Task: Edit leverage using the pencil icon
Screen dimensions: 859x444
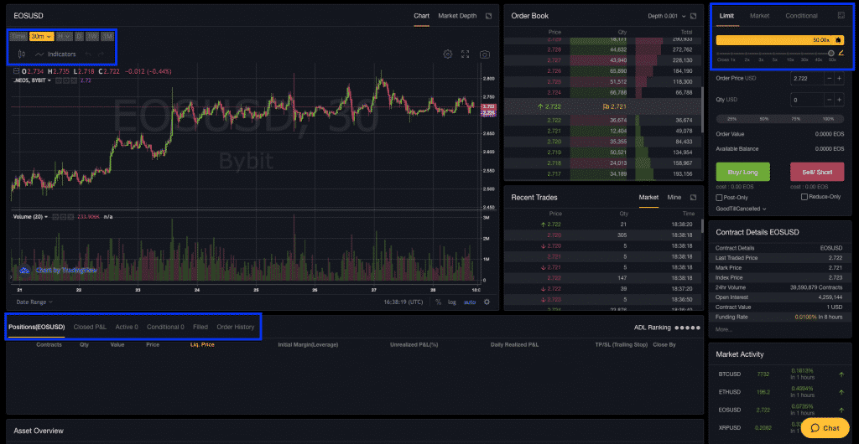Action: (x=841, y=53)
